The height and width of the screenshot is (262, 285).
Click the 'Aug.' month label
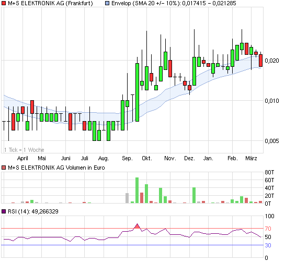pyautogui.click(x=104, y=159)
